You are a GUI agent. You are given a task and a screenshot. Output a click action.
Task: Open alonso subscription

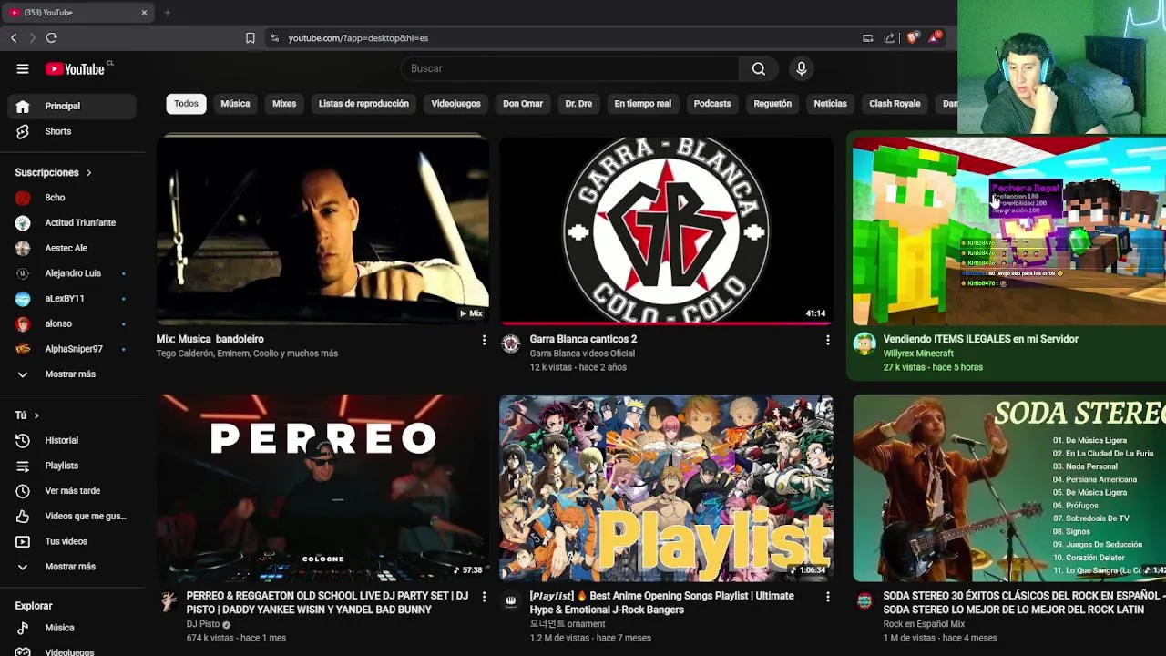click(73, 323)
